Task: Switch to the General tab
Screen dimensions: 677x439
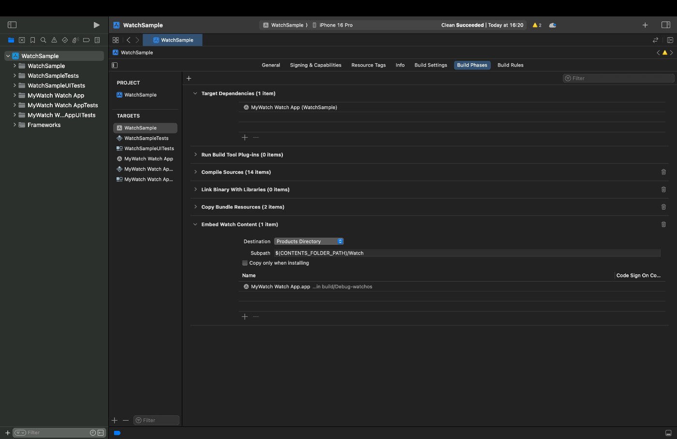Action: (271, 65)
